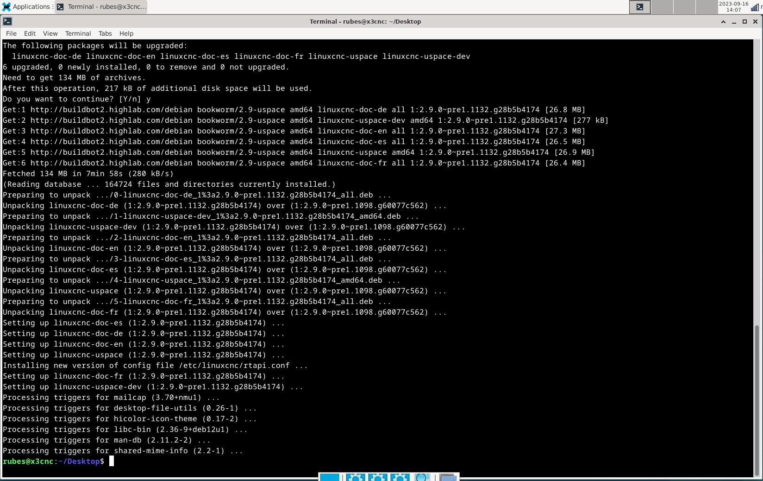The height and width of the screenshot is (481, 763).
Task: Click '(Reading database ... 164724 files' line
Action: (169, 184)
